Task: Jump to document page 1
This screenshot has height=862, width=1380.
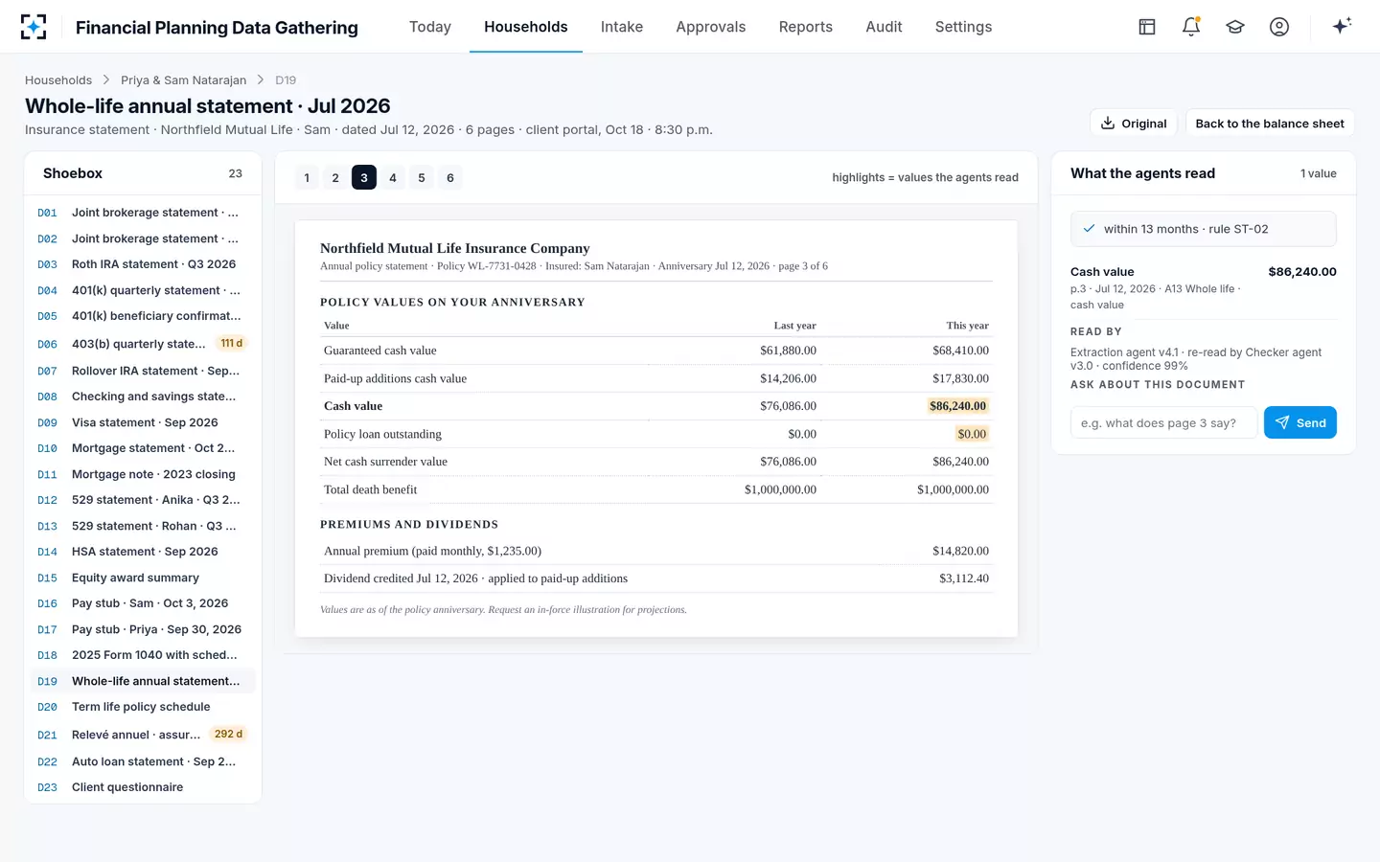Action: point(307,177)
